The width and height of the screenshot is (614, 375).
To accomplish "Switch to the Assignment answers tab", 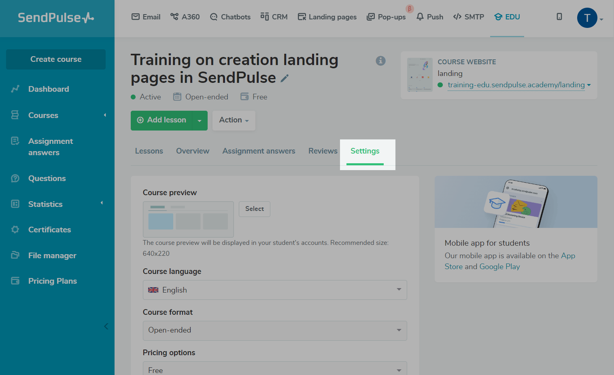I will point(259,151).
